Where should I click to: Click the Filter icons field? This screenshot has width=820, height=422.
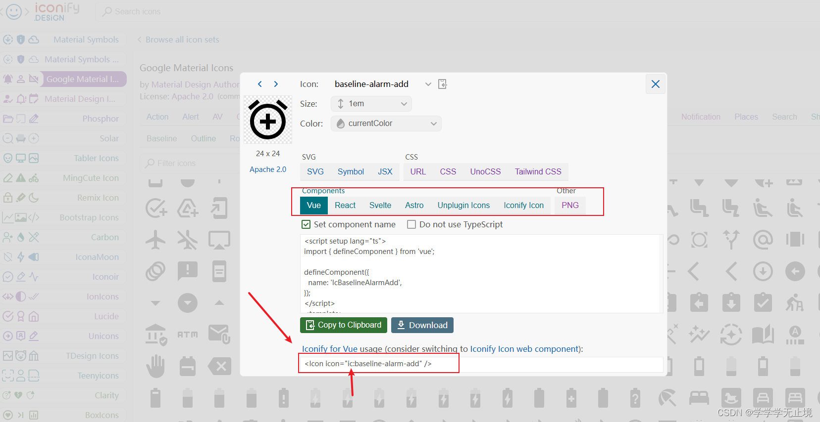point(190,163)
